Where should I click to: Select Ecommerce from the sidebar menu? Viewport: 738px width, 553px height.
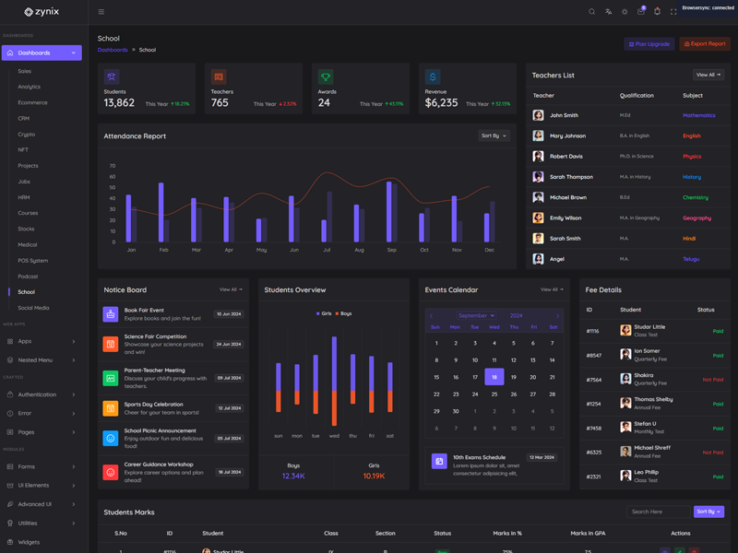pyautogui.click(x=32, y=102)
